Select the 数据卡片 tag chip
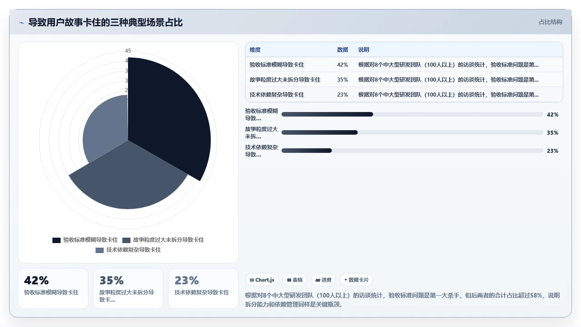581x327 pixels. tap(356, 280)
